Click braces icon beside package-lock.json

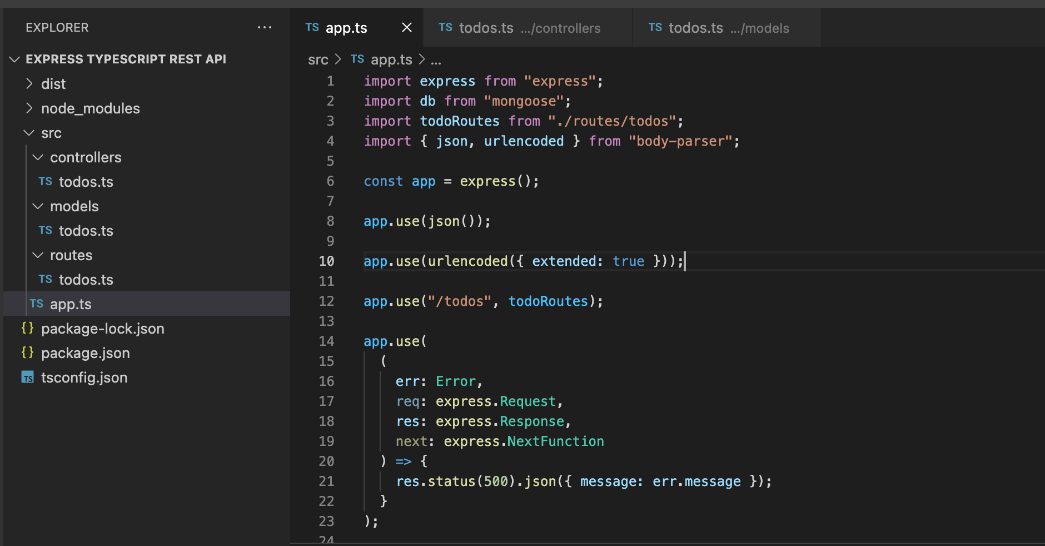pyautogui.click(x=28, y=328)
